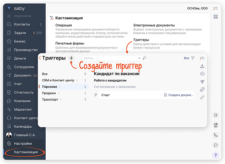Click into the Найти search field
Viewport: 225px width, 164px height.
tap(109, 58)
